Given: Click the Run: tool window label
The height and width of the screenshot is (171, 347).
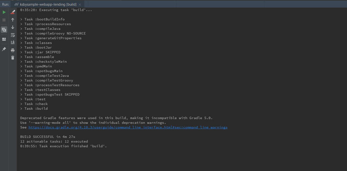Looking at the screenshot, I should pyautogui.click(x=5, y=4).
